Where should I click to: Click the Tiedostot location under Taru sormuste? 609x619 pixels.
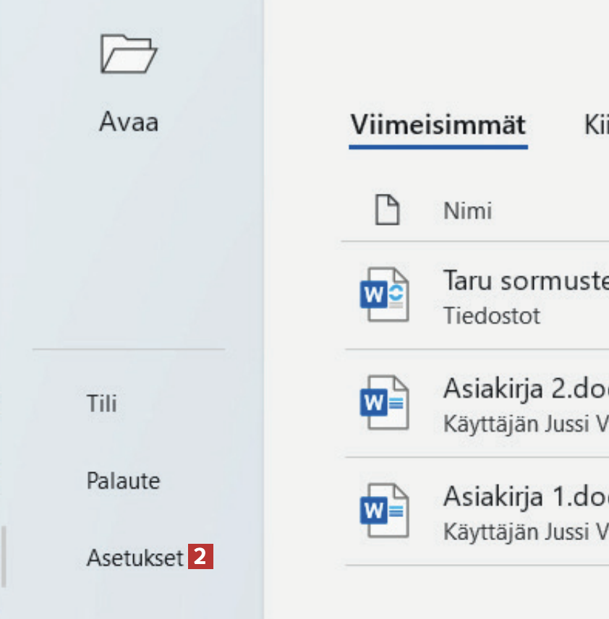(x=491, y=316)
